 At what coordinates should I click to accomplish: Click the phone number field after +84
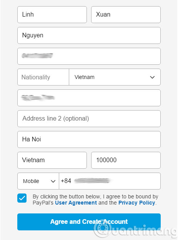tap(110, 181)
